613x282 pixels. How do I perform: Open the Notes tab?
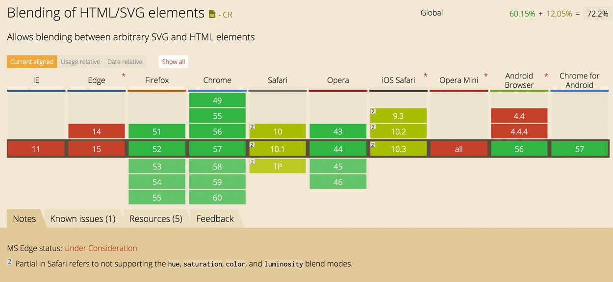[25, 219]
